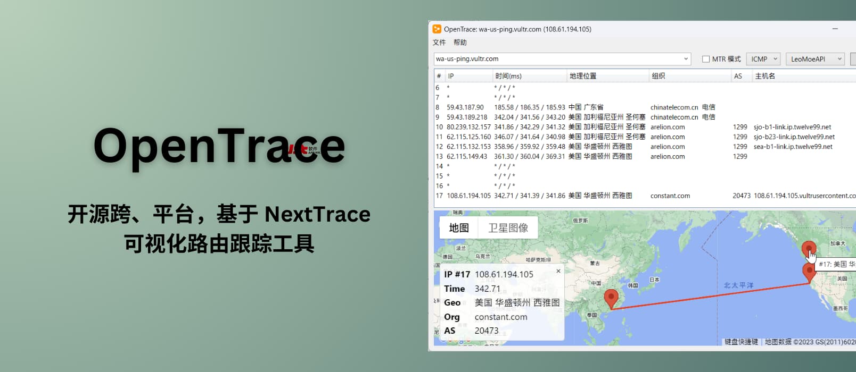856x372 pixels.
Task: Click the San Jose marker on US west coast
Action: 809,272
